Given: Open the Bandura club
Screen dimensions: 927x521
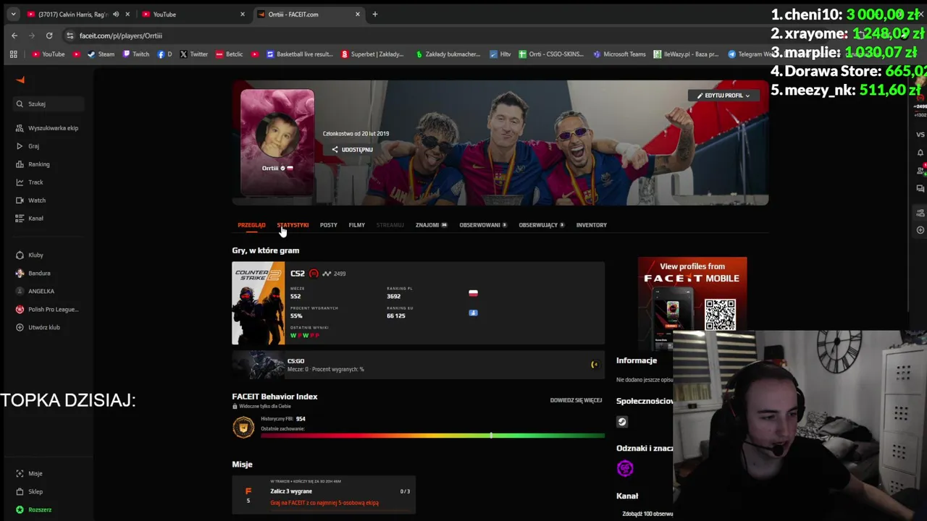Looking at the screenshot, I should click(x=33, y=274).
